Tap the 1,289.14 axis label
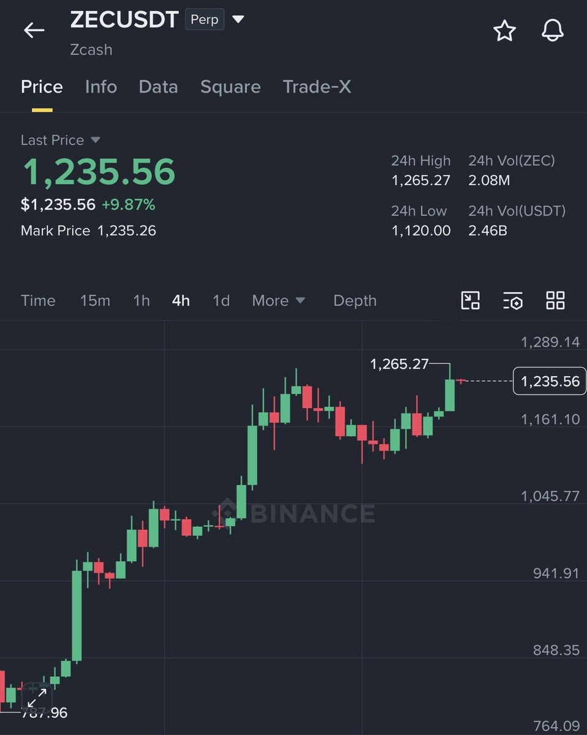587x735 pixels. (550, 342)
